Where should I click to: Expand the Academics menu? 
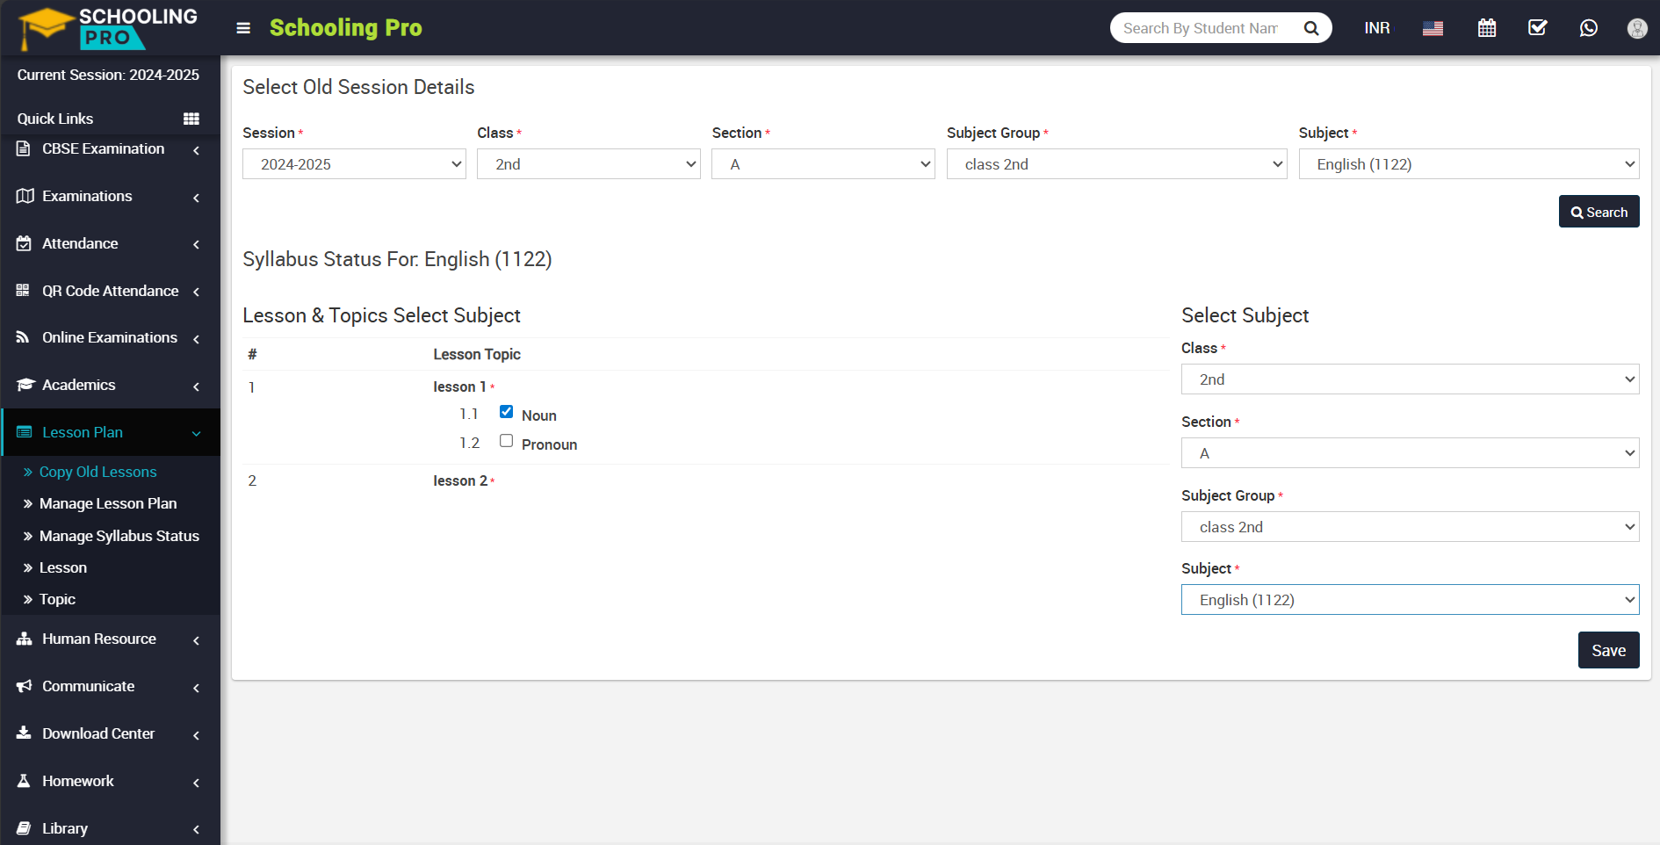[x=196, y=386]
